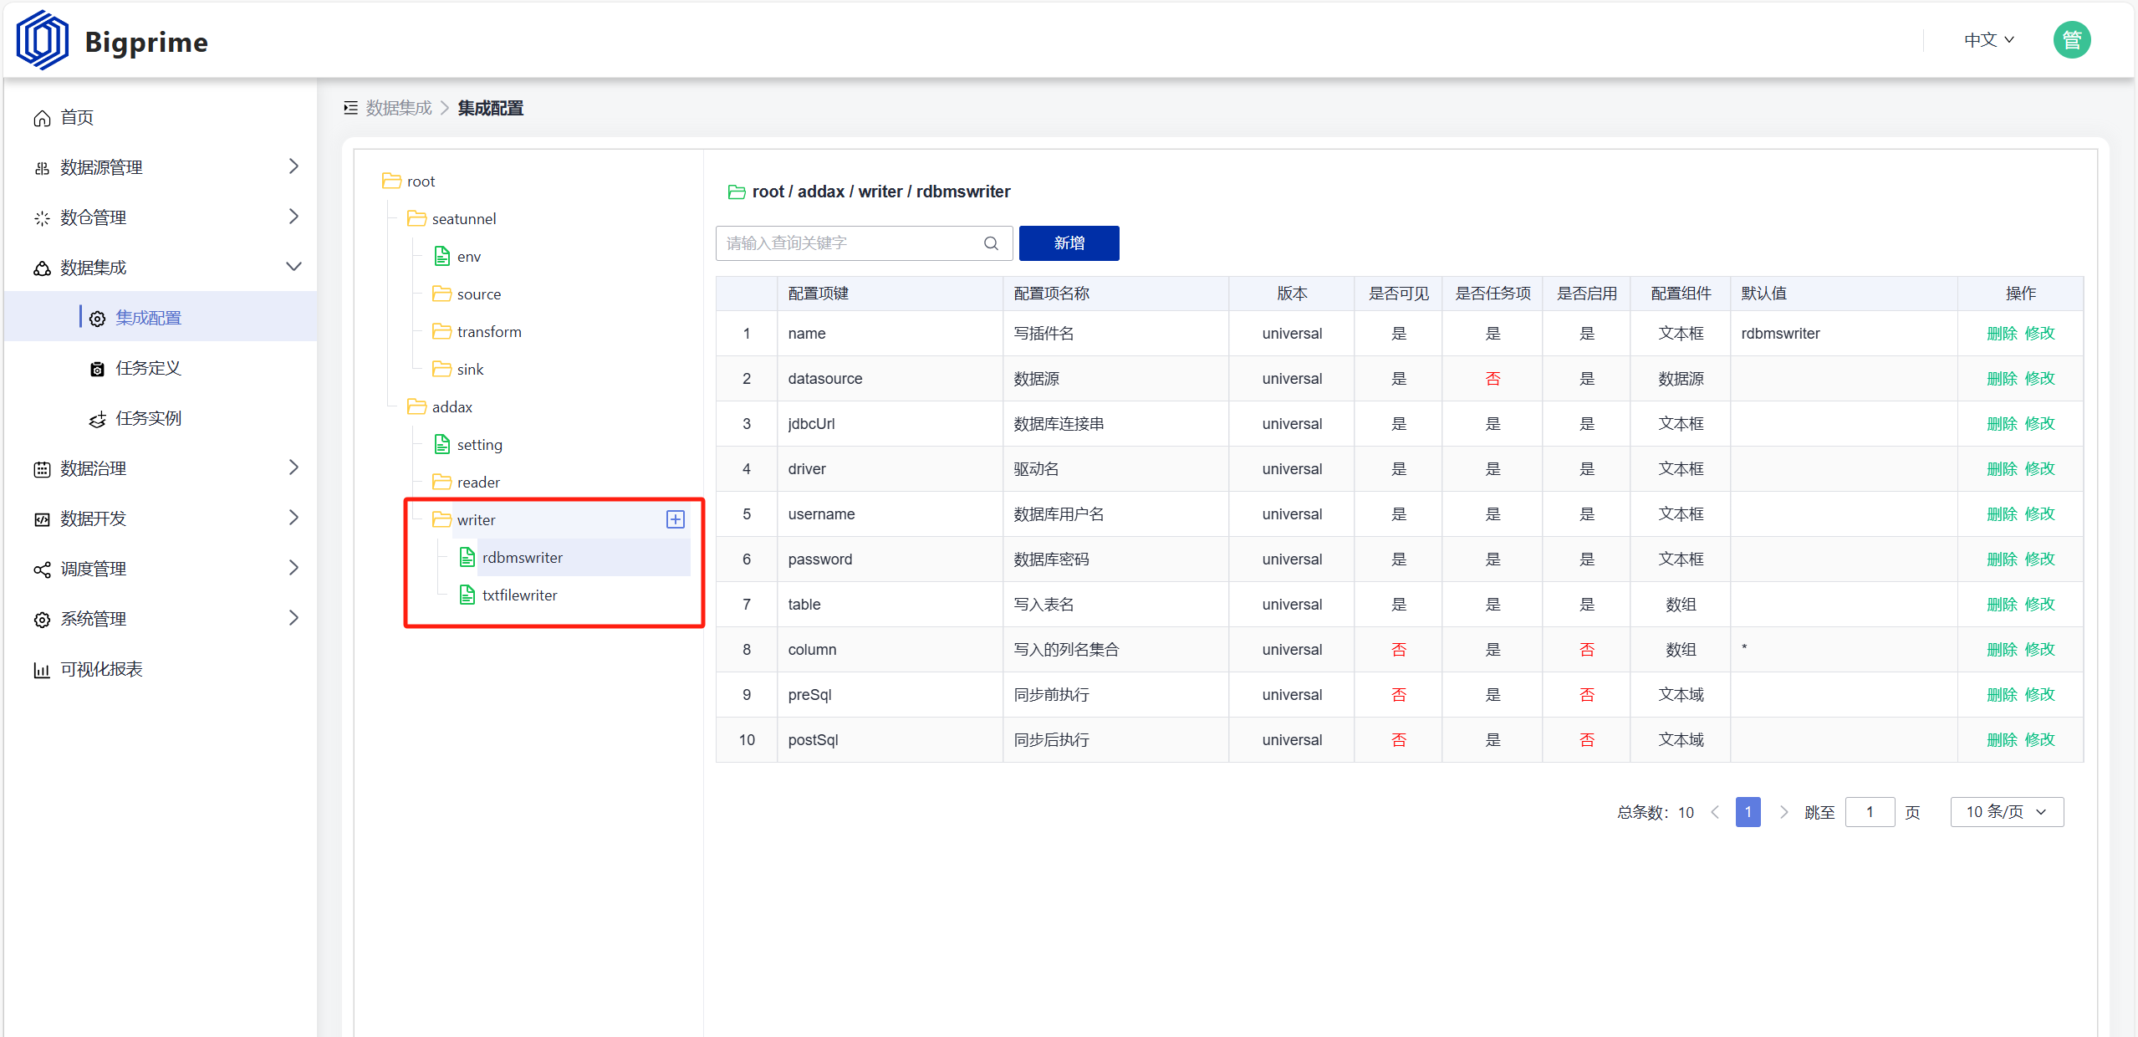2138x1037 pixels.
Task: Click the 系统管理 gear icon
Action: [42, 620]
